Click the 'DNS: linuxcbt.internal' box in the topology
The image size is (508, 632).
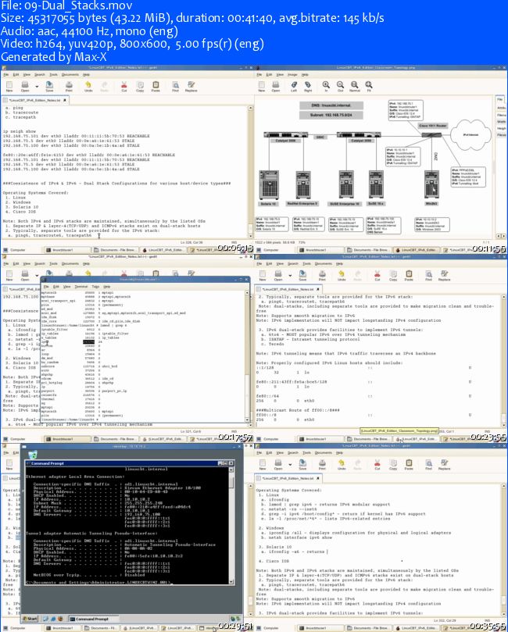pyautogui.click(x=331, y=105)
